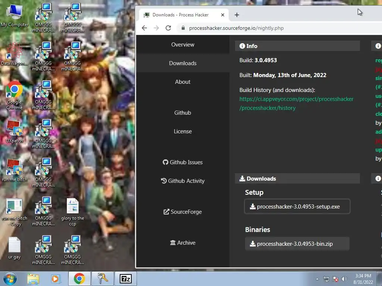This screenshot has width=382, height=286.
Task: Click the volume speaker tray icon
Action: click(x=344, y=279)
